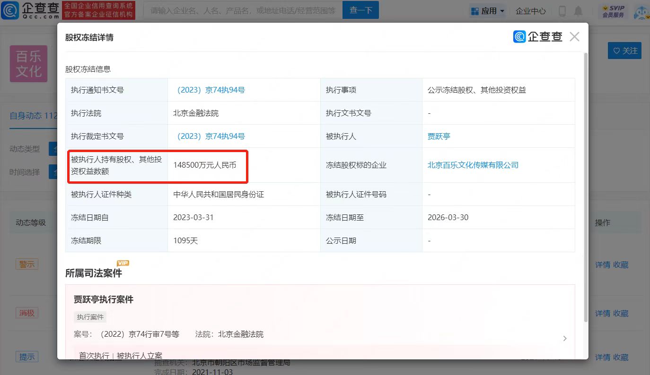Click the freeze end date 2026-03-30

tap(448, 217)
